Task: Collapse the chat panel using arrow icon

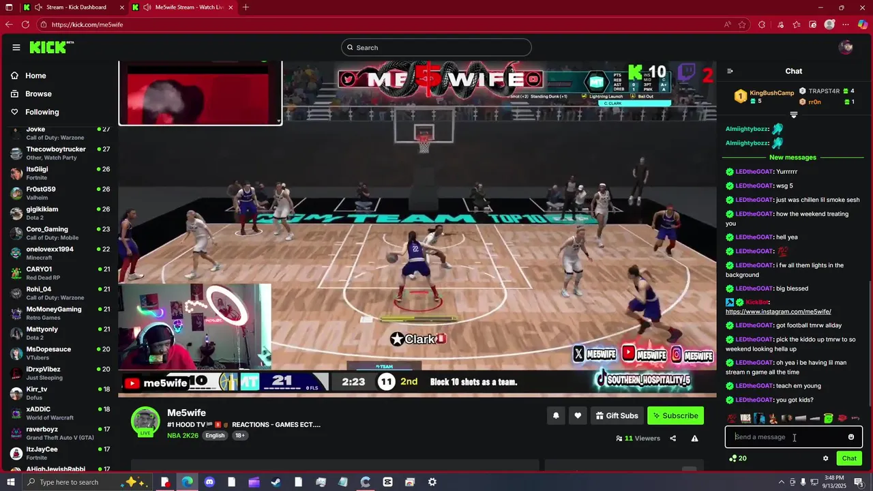Action: point(730,71)
